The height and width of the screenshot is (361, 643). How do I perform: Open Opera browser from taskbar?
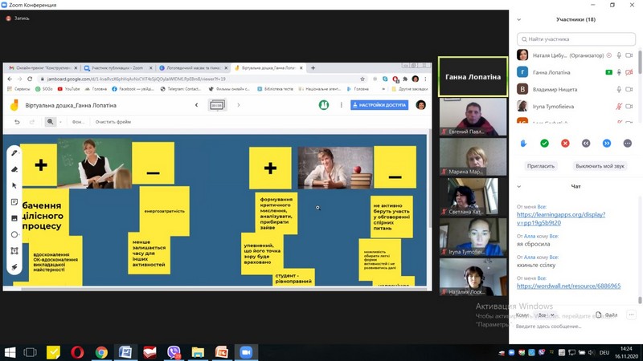[x=77, y=352]
